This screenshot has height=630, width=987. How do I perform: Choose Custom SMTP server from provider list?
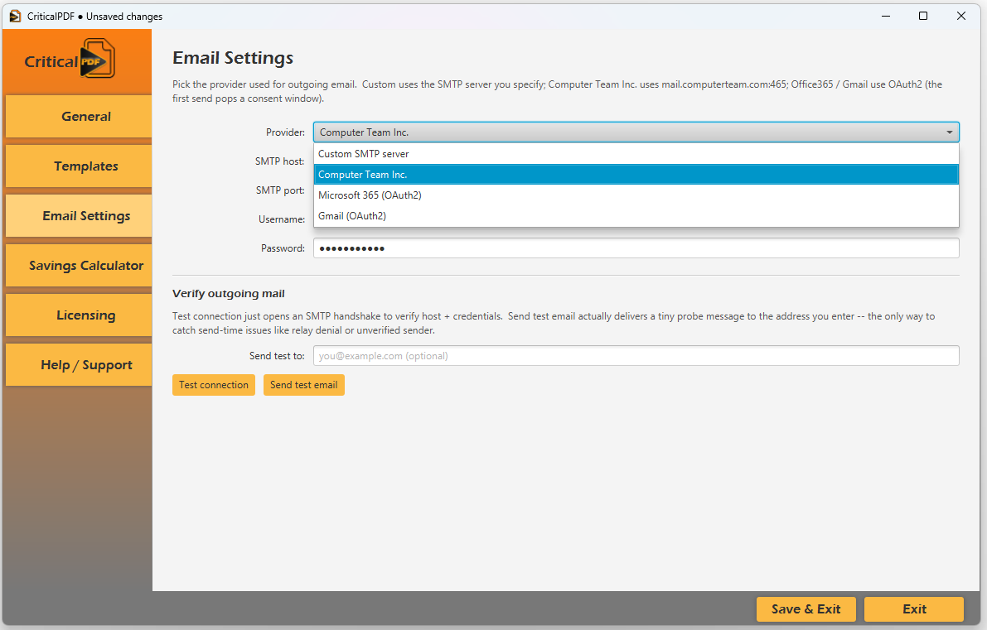[x=636, y=154]
